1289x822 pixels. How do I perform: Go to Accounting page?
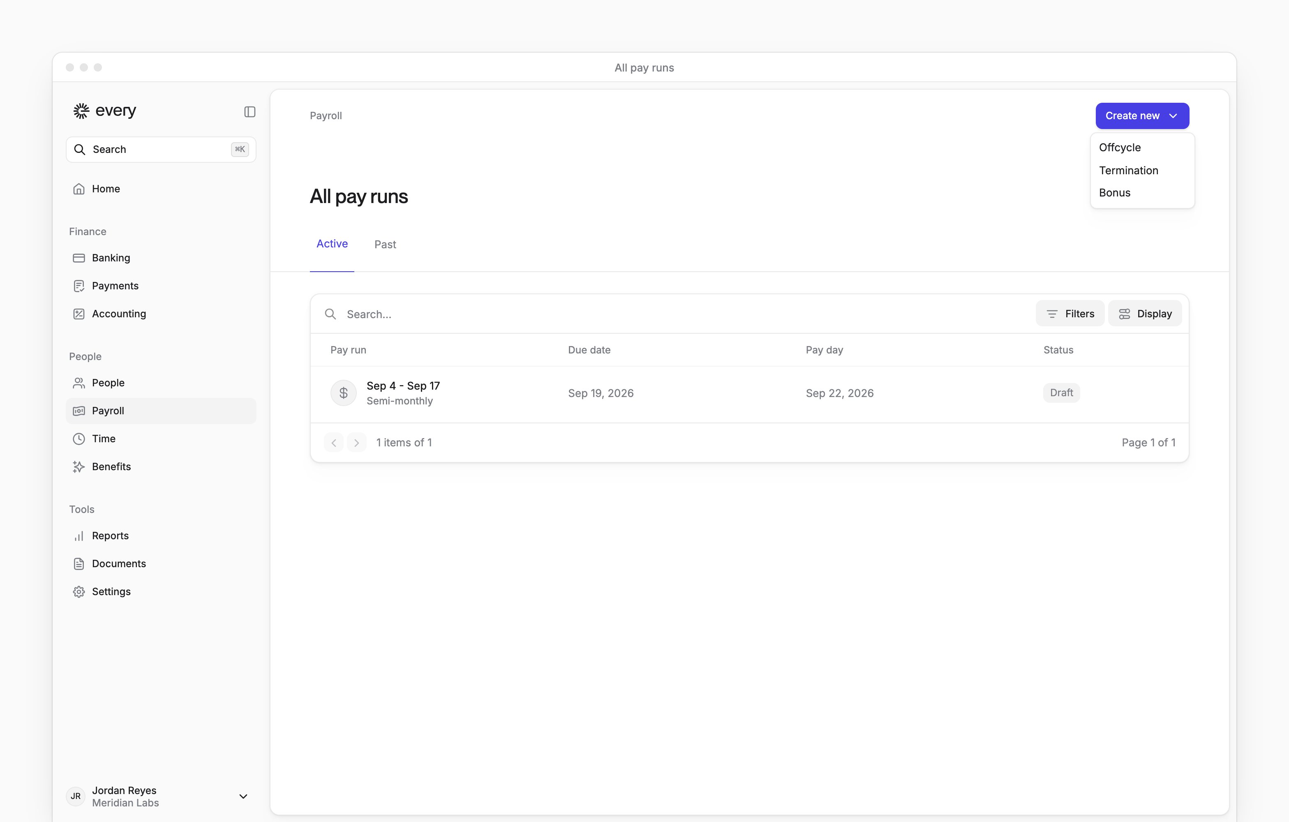coord(161,314)
